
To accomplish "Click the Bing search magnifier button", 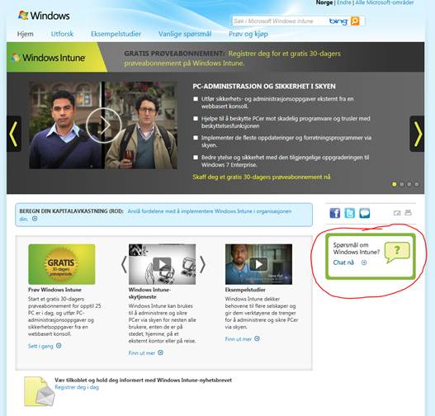I will click(355, 21).
